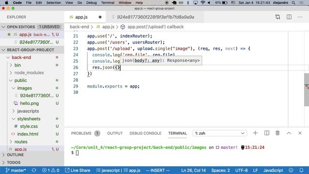Open the File menu

coord(28,2)
